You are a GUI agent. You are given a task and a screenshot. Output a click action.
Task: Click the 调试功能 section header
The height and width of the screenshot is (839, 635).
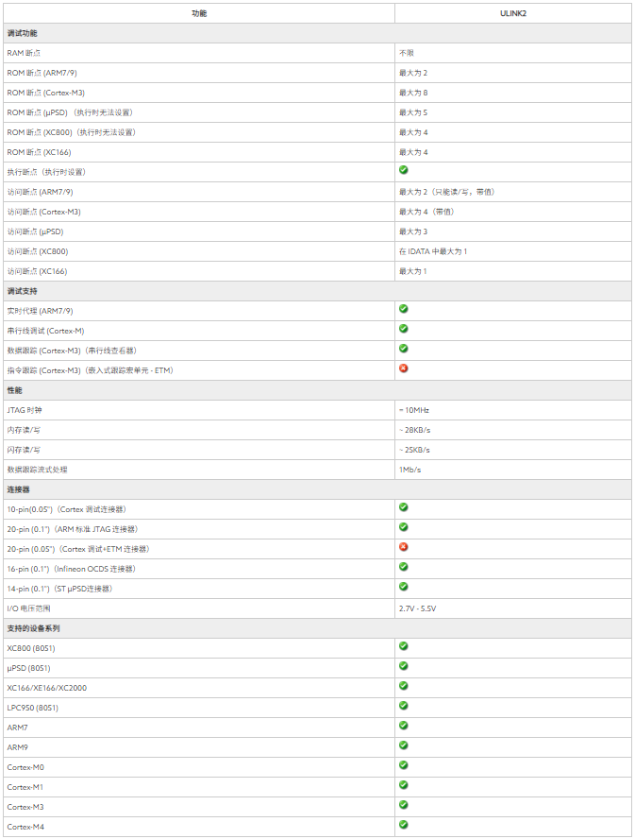pyautogui.click(x=23, y=33)
